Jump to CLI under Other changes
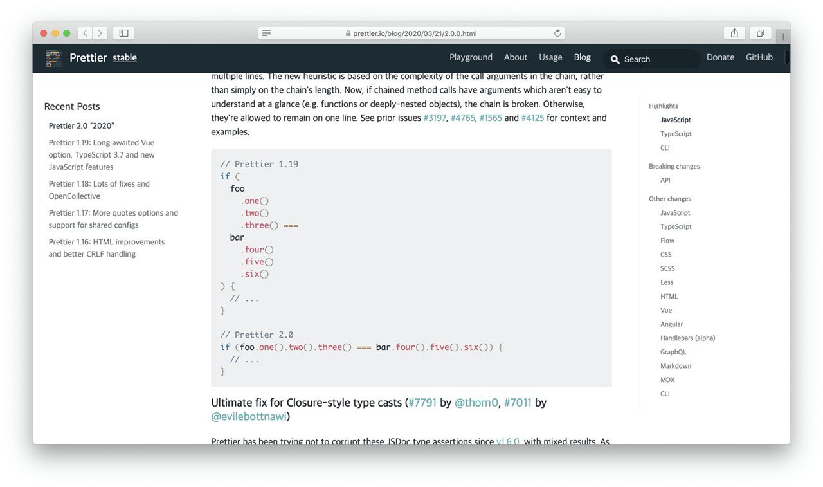This screenshot has height=487, width=823. [665, 394]
